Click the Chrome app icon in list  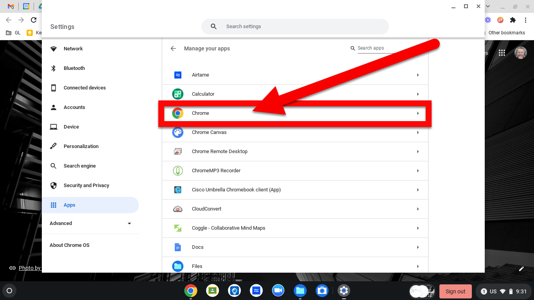[x=177, y=113]
